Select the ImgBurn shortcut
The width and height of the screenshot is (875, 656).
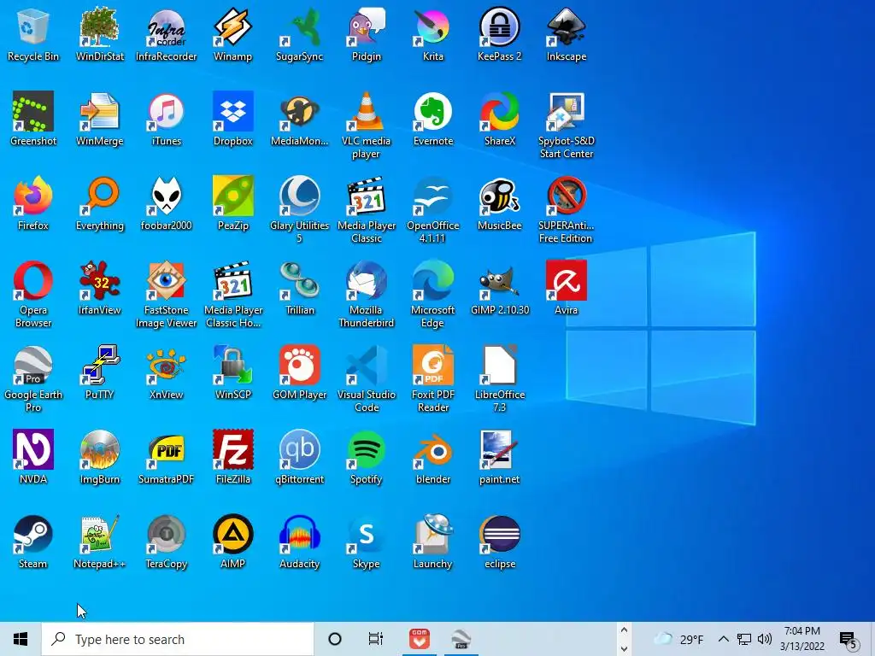click(x=100, y=458)
